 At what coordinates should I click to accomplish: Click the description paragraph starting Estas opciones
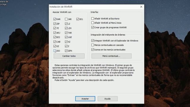(94, 73)
